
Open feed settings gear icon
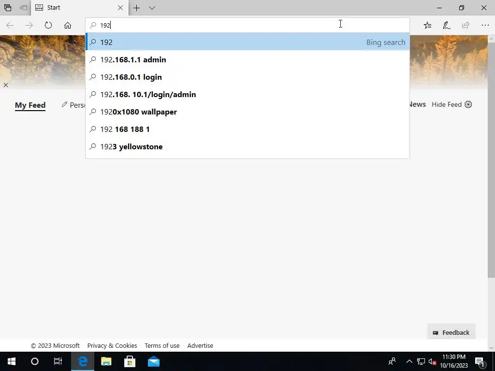[468, 104]
